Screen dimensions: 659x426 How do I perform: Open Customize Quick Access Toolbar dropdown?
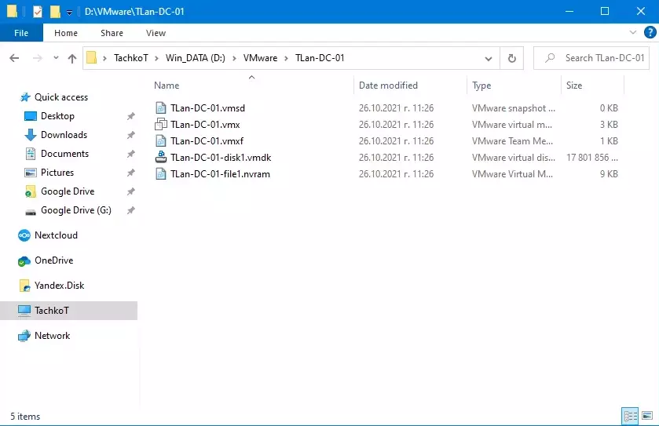pos(69,13)
